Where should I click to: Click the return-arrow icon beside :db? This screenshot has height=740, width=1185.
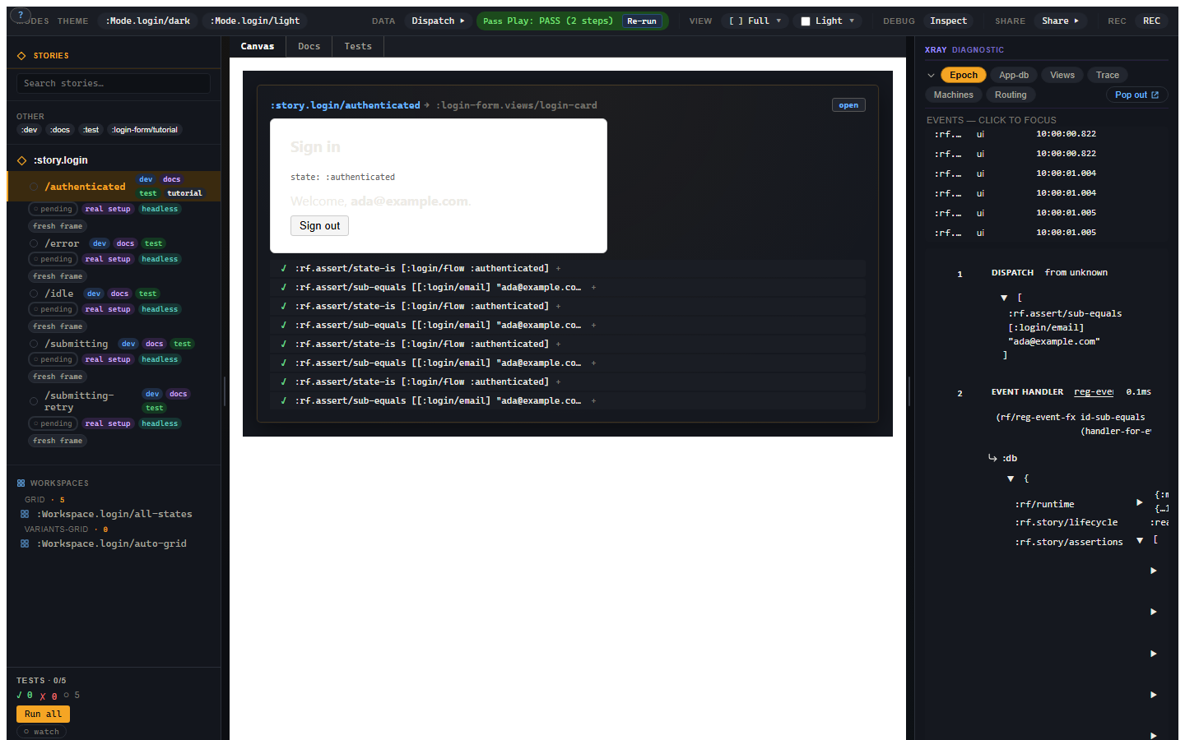pyautogui.click(x=992, y=458)
